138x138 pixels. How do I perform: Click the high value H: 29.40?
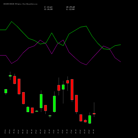(71, 7)
